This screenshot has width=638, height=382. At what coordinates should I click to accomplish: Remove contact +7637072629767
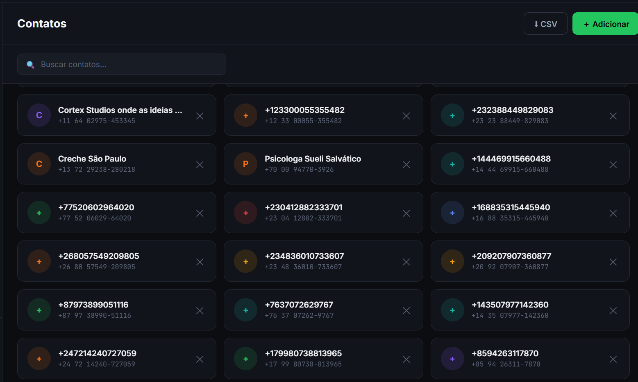tap(406, 310)
